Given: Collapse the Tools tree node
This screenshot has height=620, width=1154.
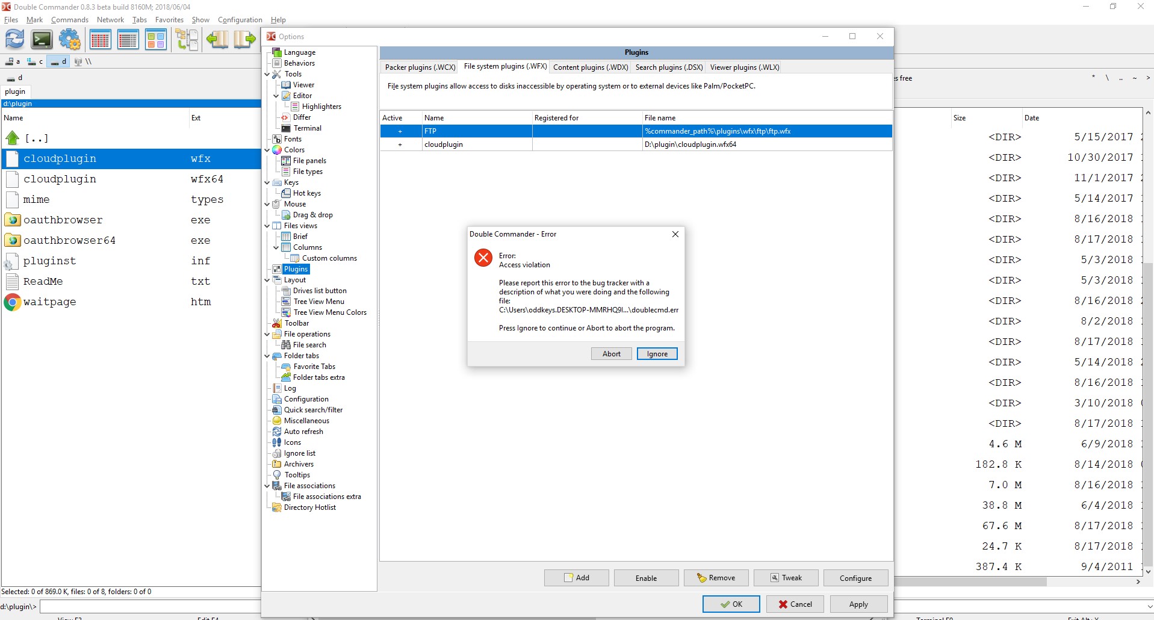Looking at the screenshot, I should tap(267, 74).
